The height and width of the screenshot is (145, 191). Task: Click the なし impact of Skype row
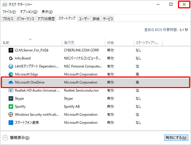138,98
